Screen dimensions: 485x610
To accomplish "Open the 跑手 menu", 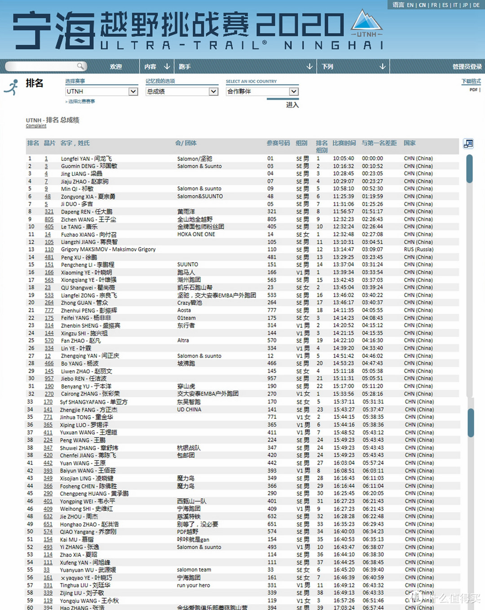I will [x=185, y=66].
